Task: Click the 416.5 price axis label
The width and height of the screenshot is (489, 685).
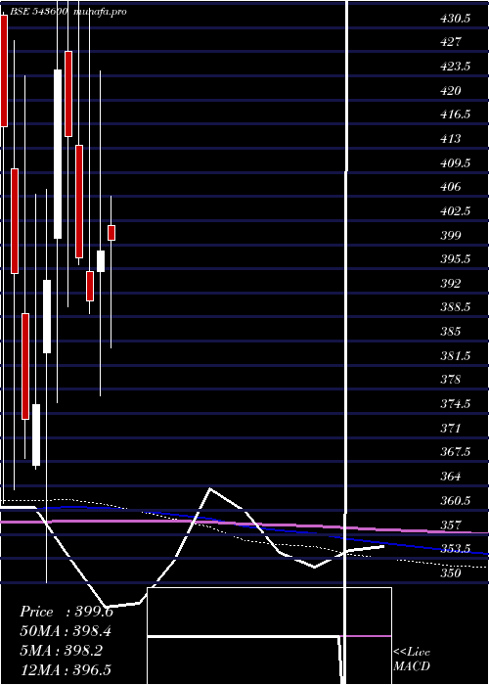Action: pos(455,114)
